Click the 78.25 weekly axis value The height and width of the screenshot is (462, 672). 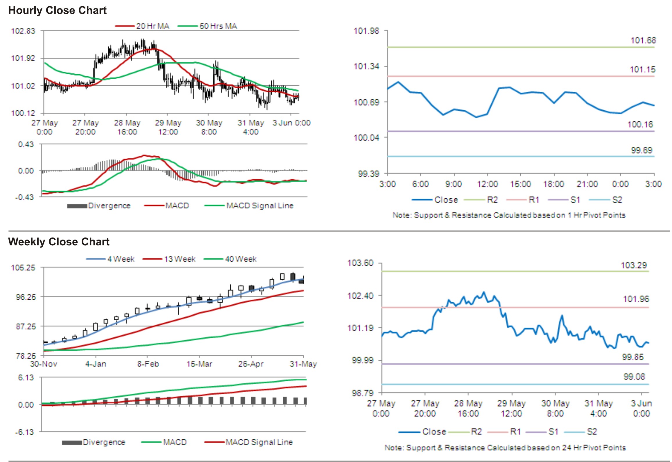point(26,356)
